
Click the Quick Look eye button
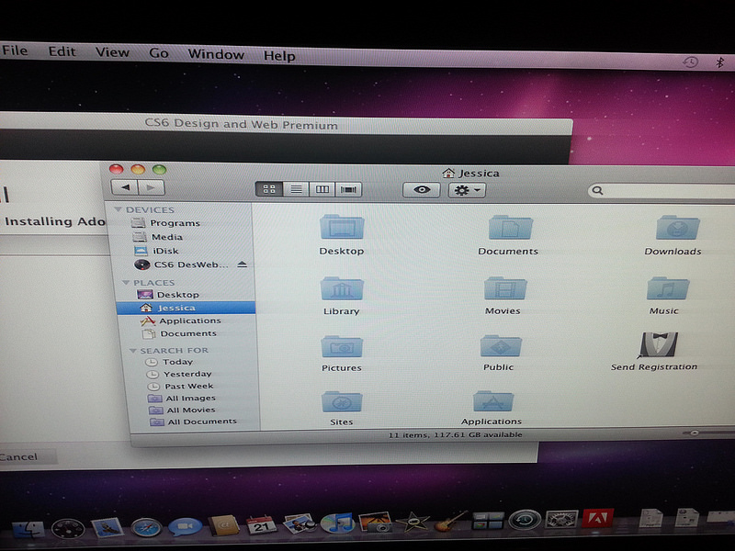422,190
